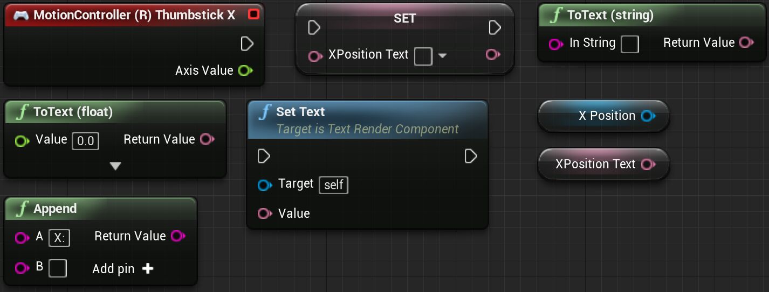Open the XPosition Text dropdown arrow in SET
The height and width of the screenshot is (292, 769).
[442, 55]
